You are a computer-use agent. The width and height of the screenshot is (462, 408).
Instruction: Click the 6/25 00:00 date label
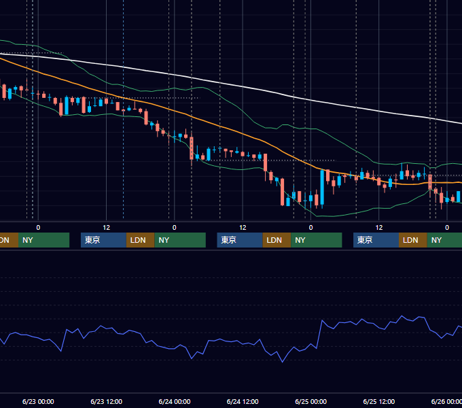pyautogui.click(x=310, y=401)
